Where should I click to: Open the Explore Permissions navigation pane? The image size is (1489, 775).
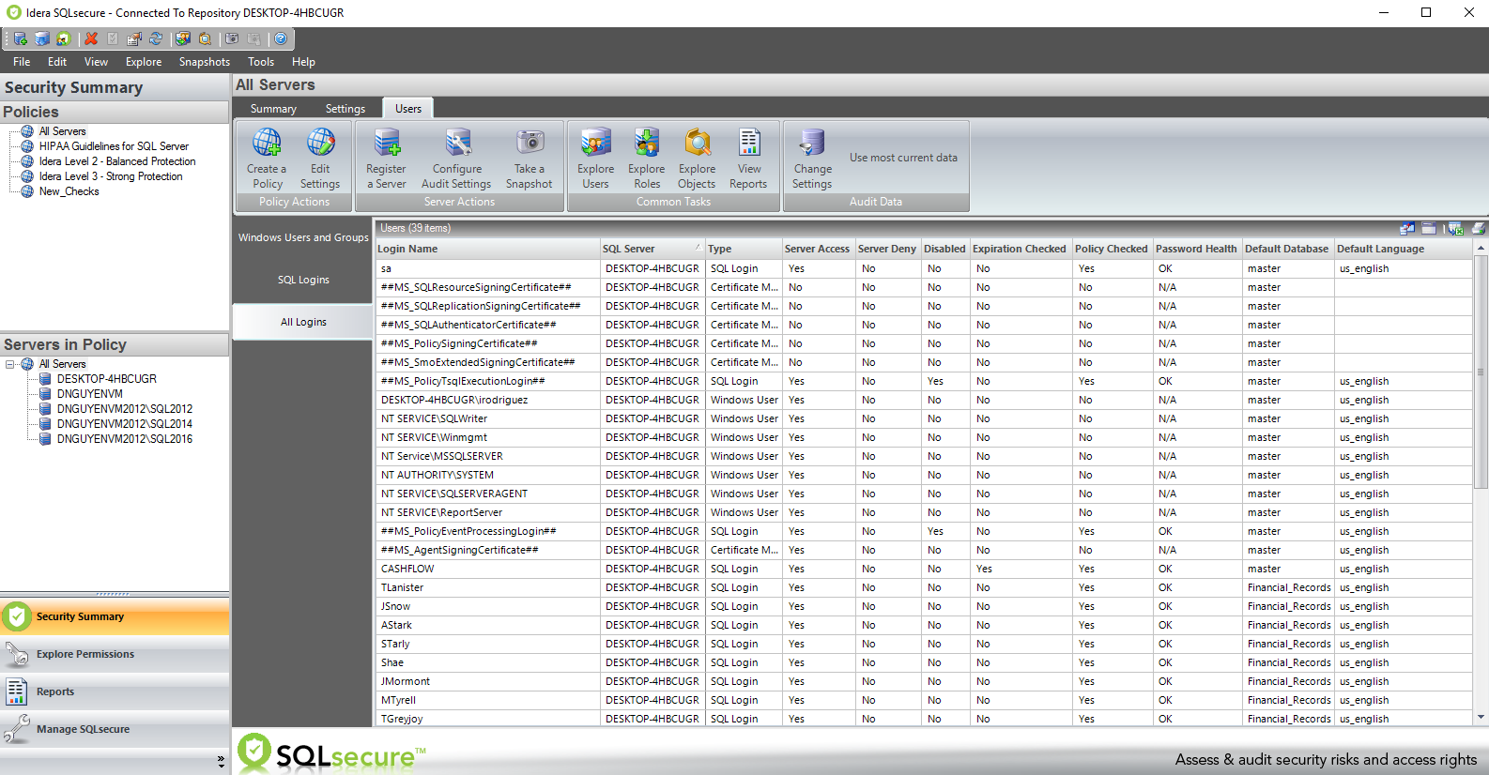(x=85, y=654)
